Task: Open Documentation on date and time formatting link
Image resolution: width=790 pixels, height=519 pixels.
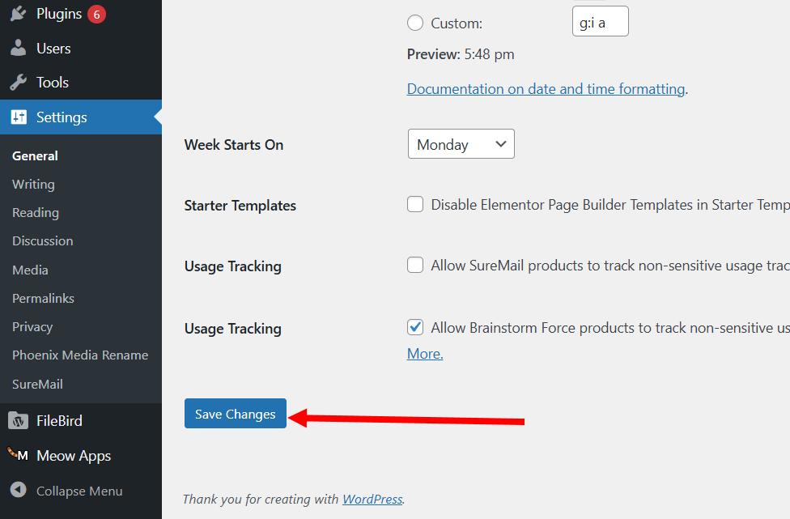Action: 546,89
